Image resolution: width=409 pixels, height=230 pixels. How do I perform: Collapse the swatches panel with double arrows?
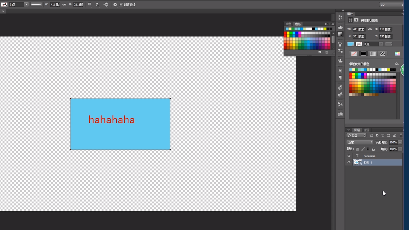pyautogui.click(x=326, y=24)
